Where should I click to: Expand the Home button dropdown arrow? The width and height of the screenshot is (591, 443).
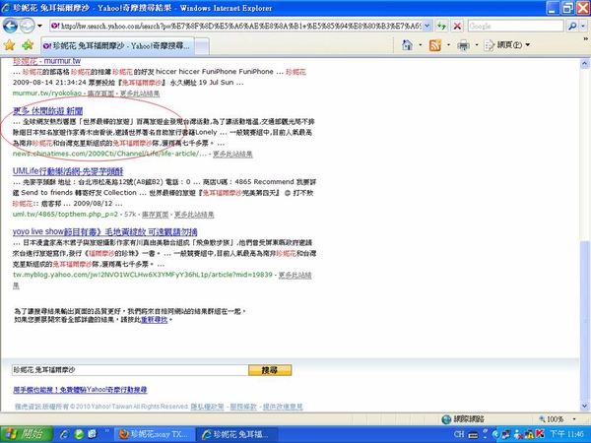click(x=421, y=45)
